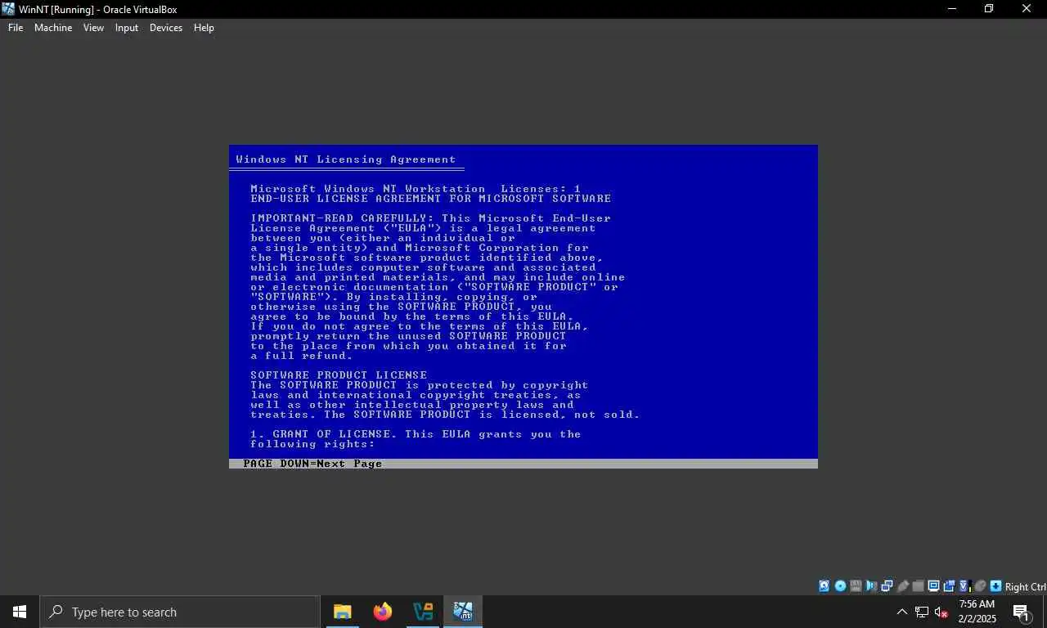The image size is (1047, 628).
Task: Open the Windows Start menu
Action: (20, 612)
